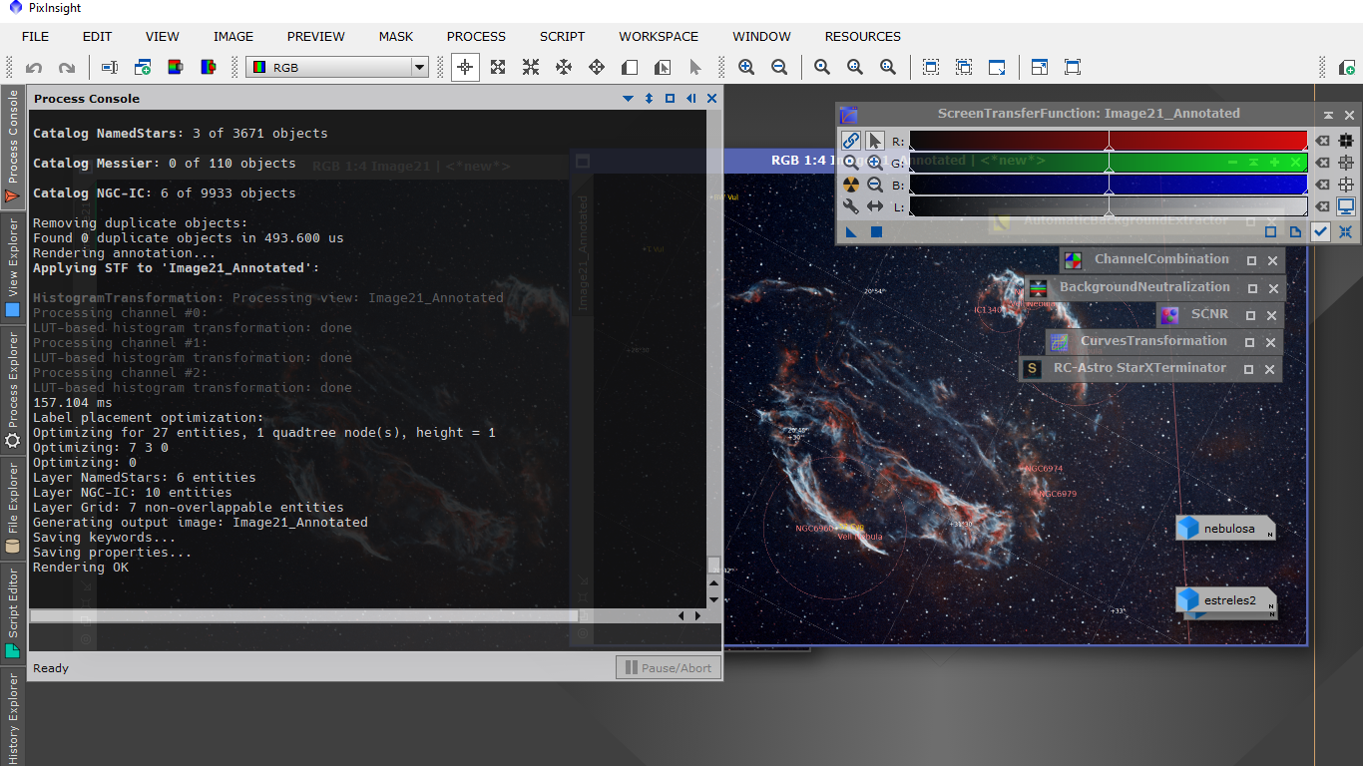The height and width of the screenshot is (766, 1363).
Task: Click the new preview page icon
Action: 630,68
